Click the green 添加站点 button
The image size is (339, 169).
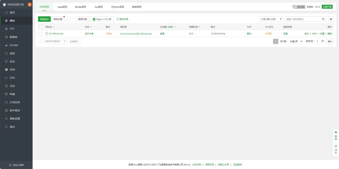coord(44,19)
